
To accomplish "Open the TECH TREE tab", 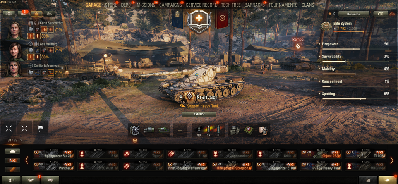I will pos(231,5).
